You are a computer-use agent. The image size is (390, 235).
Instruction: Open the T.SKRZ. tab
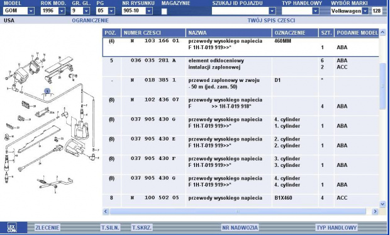coord(142,227)
